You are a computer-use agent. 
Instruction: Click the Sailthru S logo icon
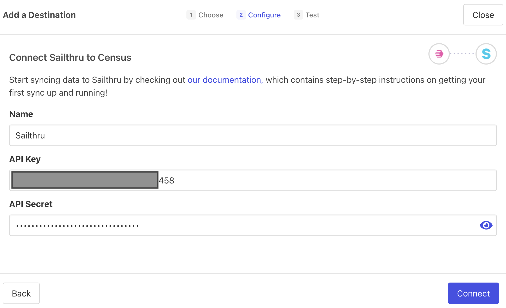click(x=486, y=54)
